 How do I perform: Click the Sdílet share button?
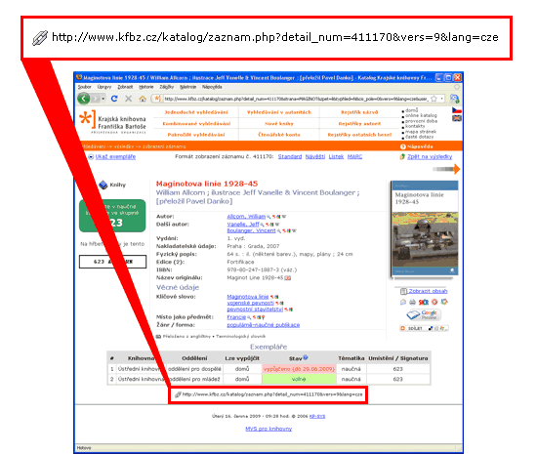coord(424,328)
